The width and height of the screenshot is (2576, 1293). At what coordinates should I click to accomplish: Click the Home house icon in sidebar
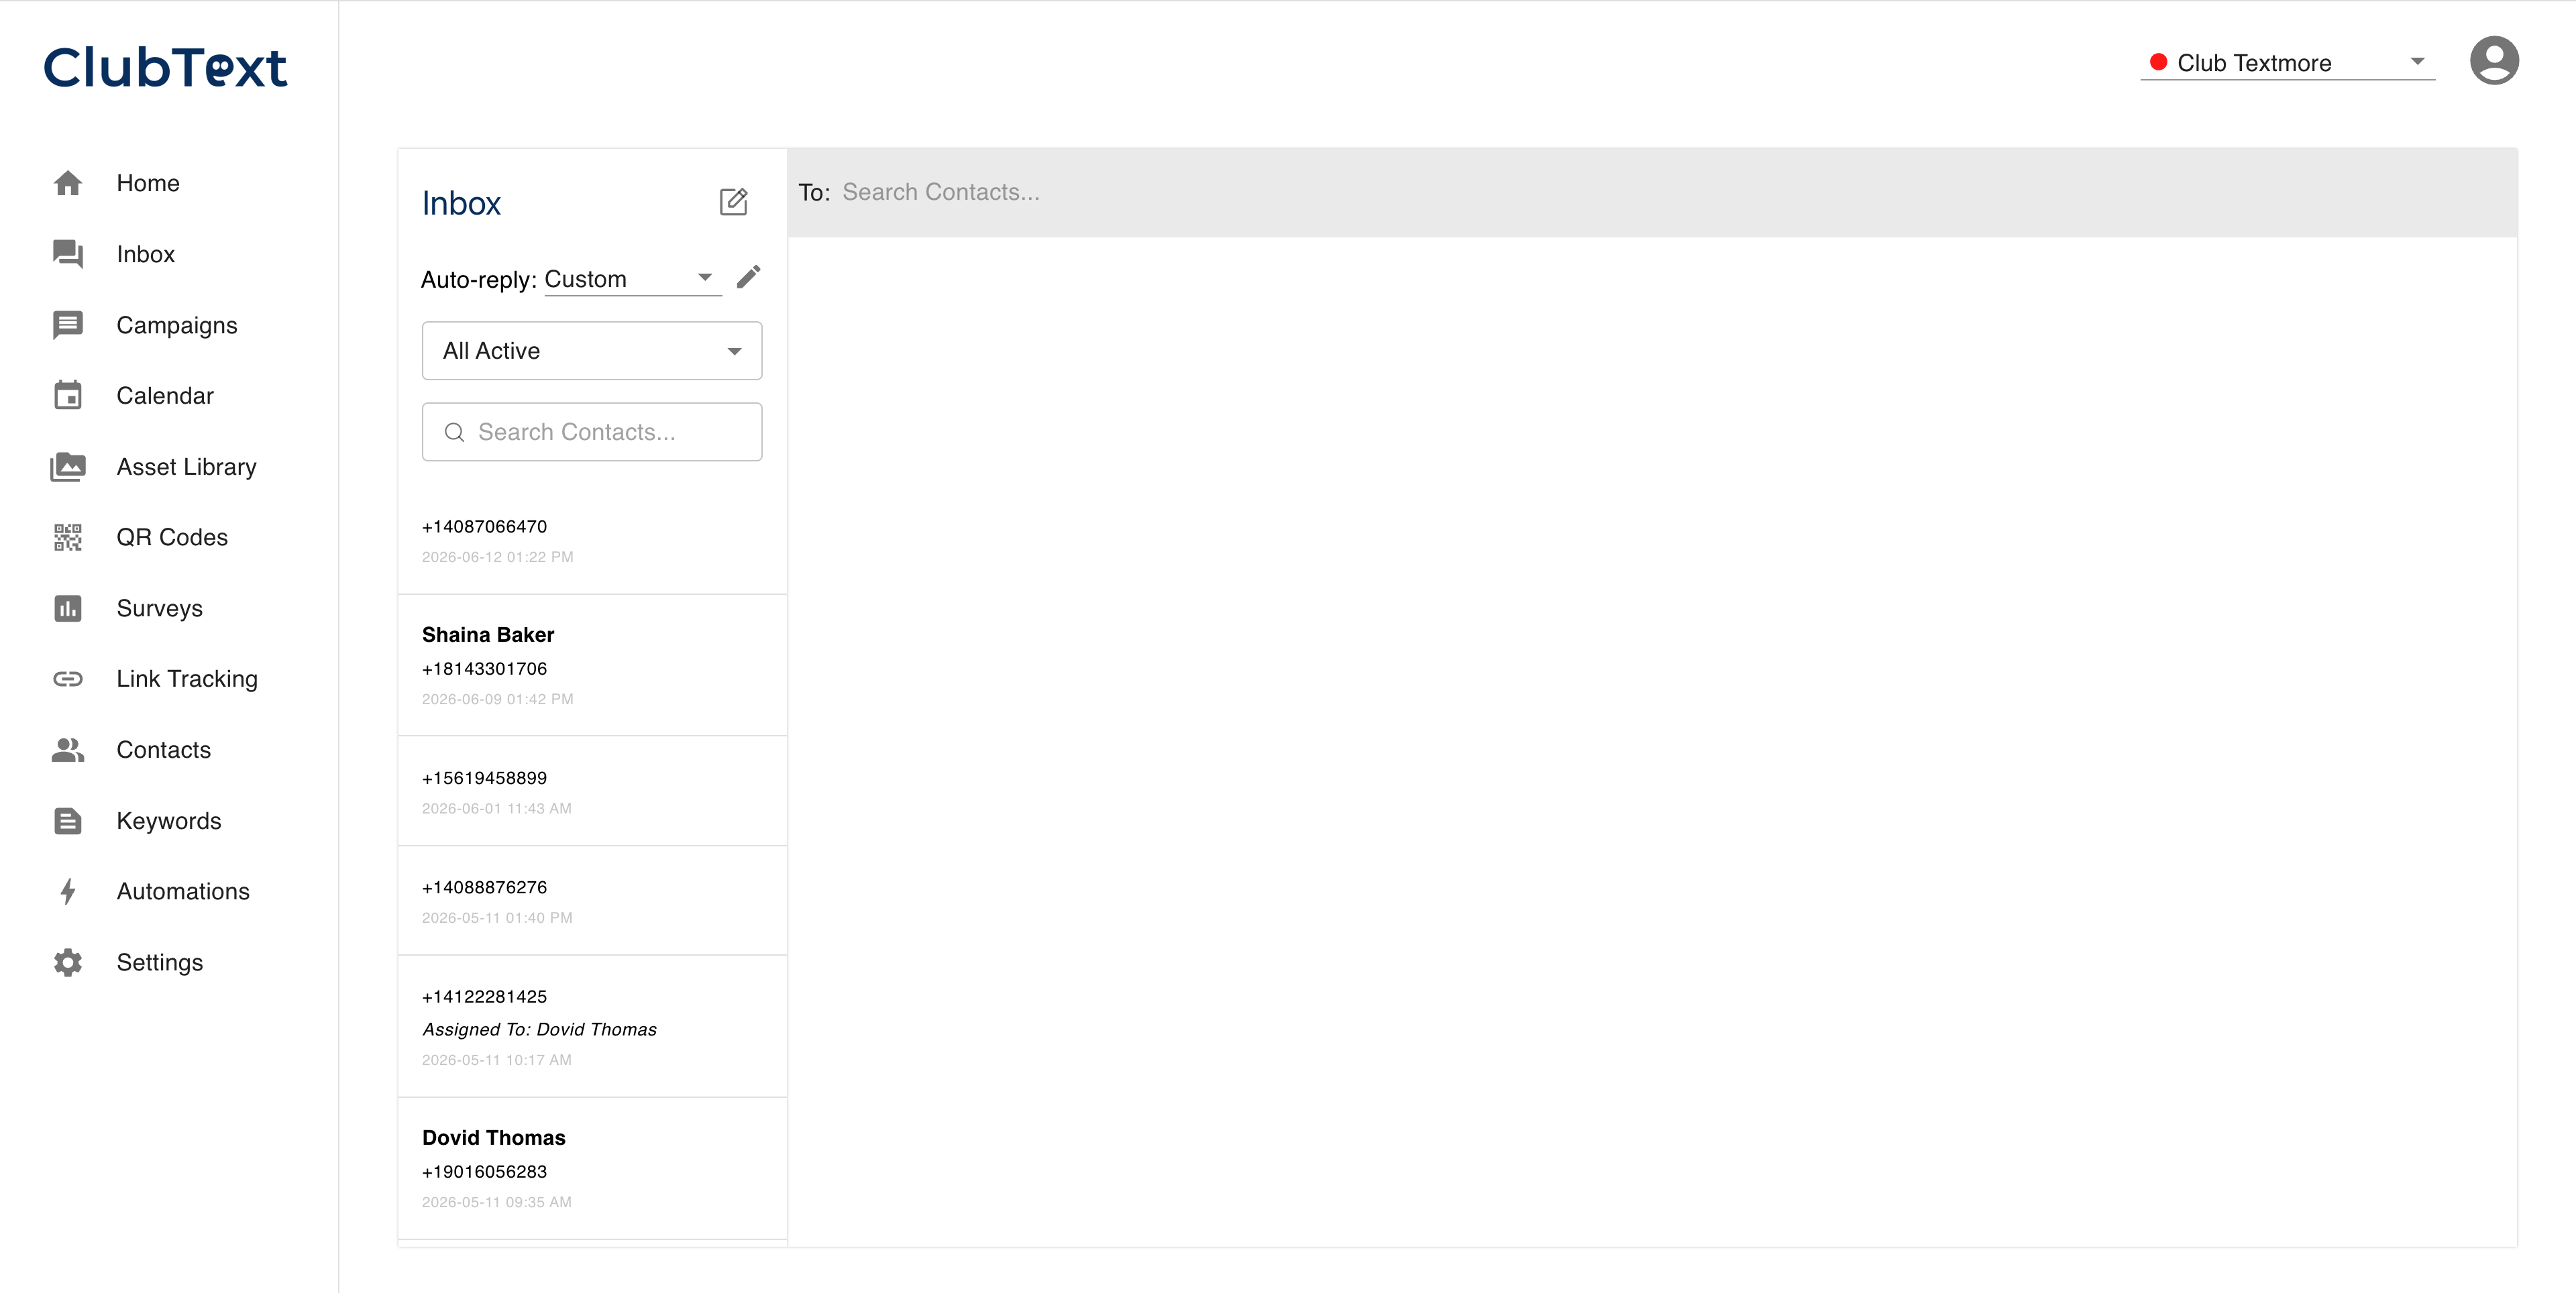tap(68, 183)
